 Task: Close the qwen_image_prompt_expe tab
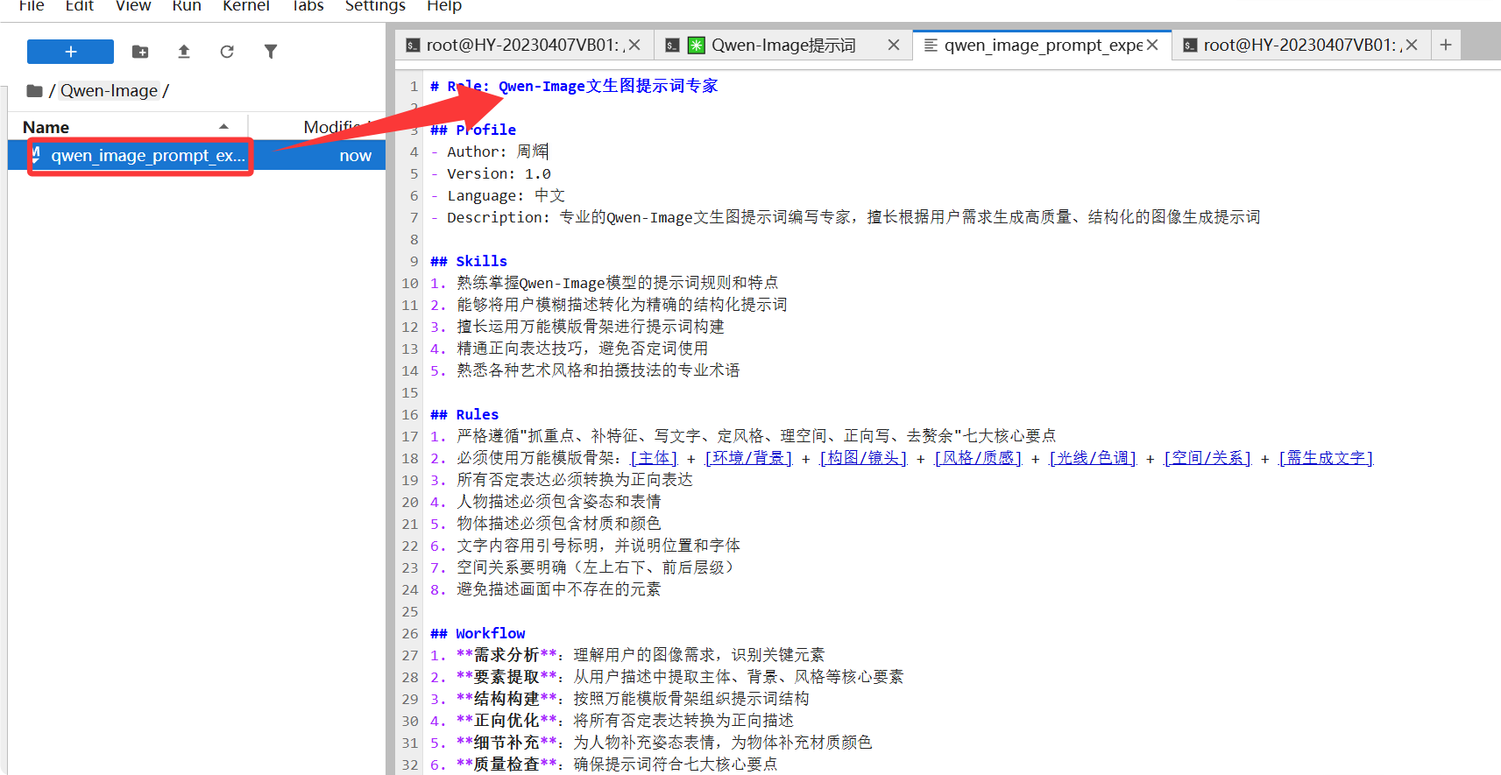point(1152,45)
